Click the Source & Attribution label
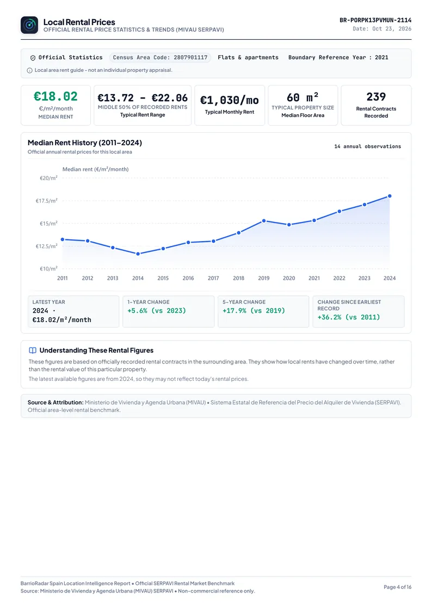This screenshot has height=611, width=432. pyautogui.click(x=55, y=403)
